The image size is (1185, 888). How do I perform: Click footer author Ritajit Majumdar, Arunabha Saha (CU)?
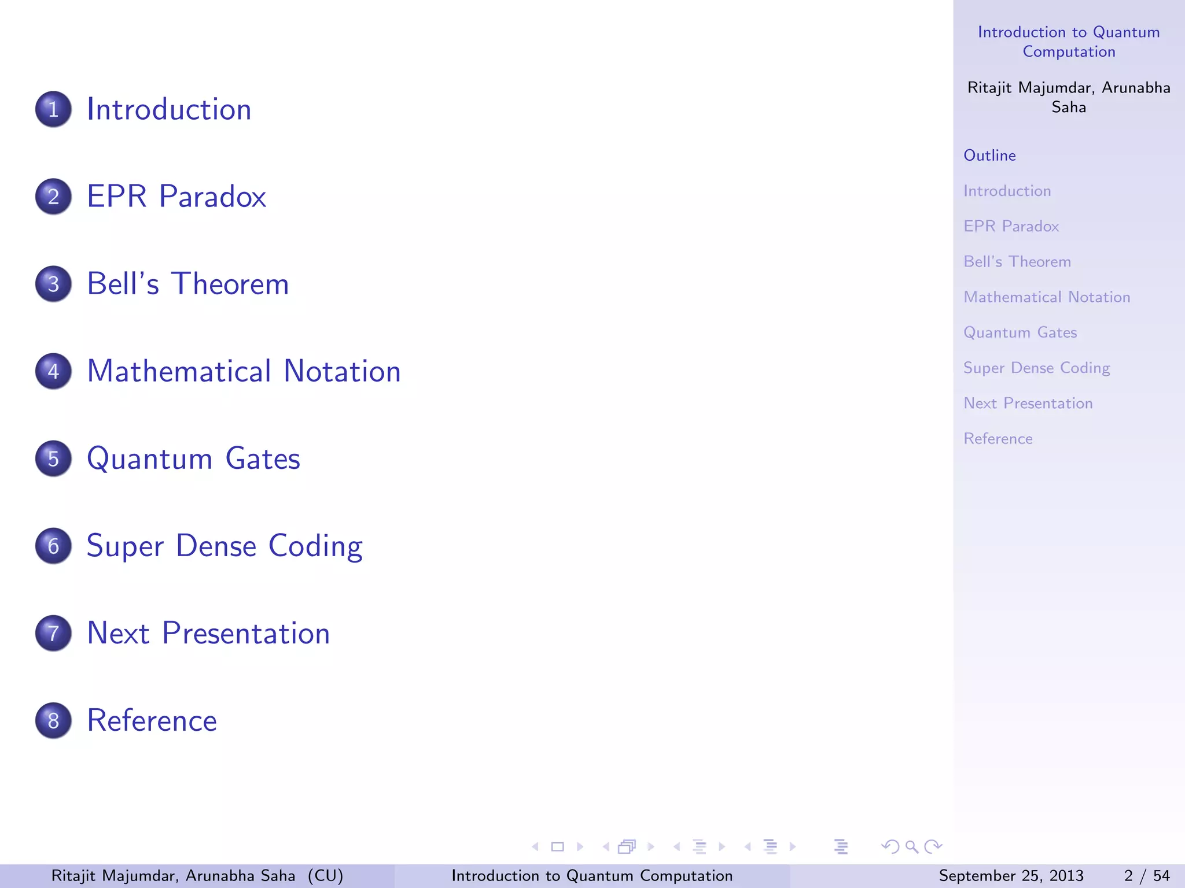pos(197,876)
